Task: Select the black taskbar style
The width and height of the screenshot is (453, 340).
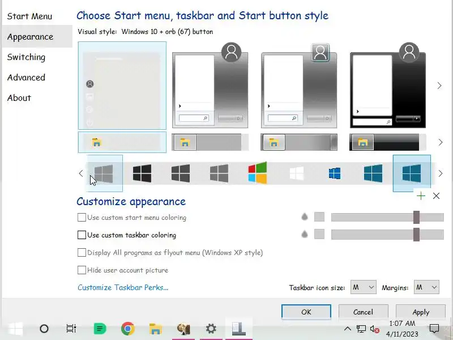Action: pyautogui.click(x=388, y=142)
